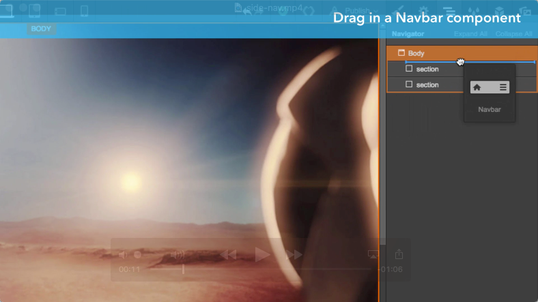Fast forward the side-nav video
The height and width of the screenshot is (302, 538).
(294, 255)
